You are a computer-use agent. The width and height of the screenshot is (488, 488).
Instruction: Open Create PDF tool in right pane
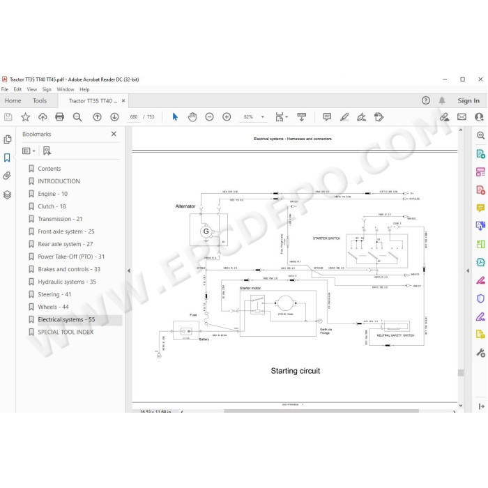pyautogui.click(x=480, y=190)
